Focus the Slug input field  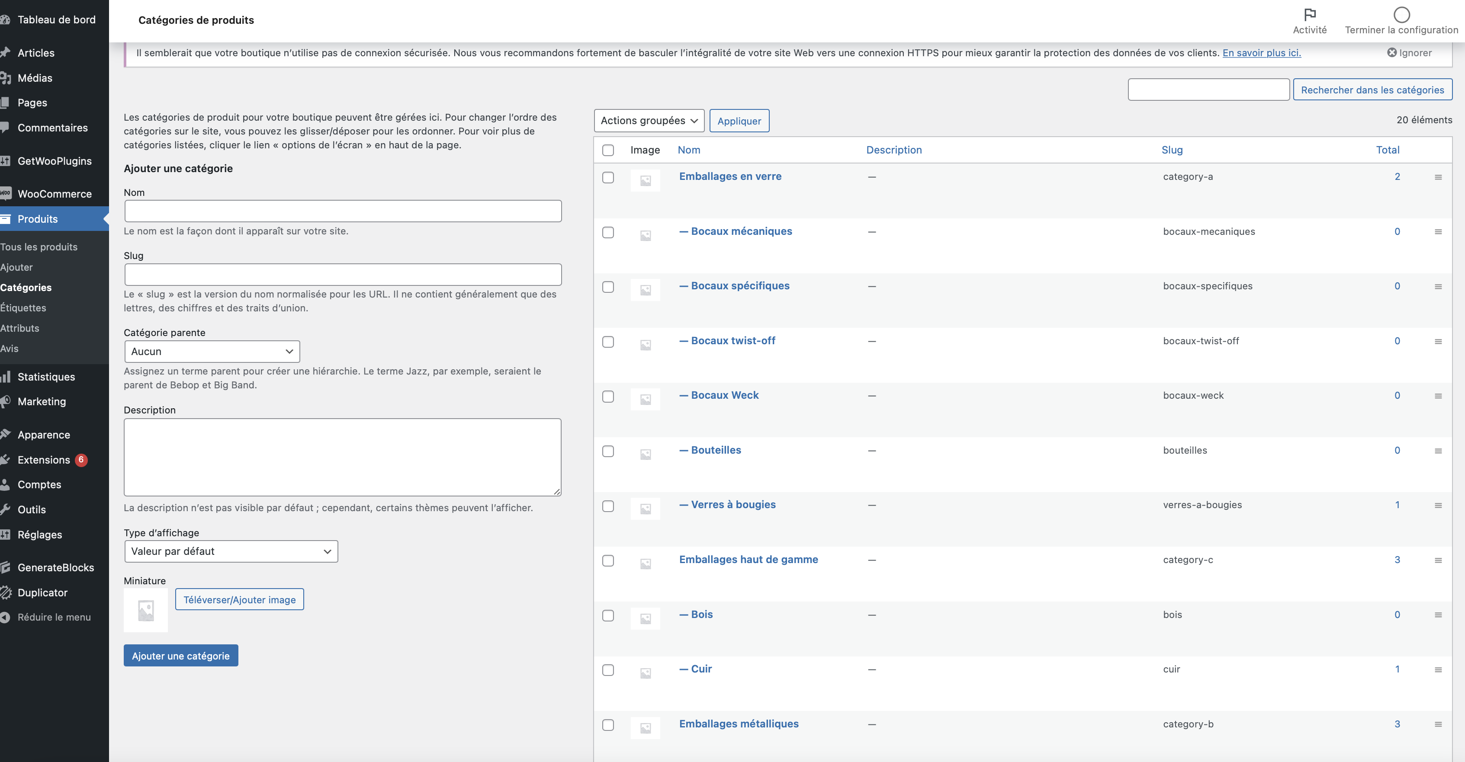point(343,275)
